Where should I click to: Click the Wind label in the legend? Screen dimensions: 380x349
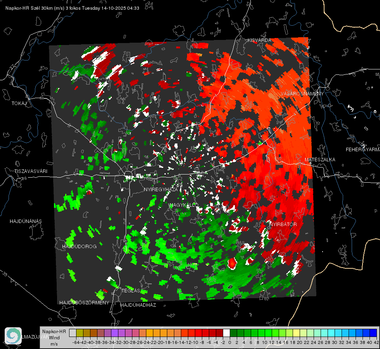pos(54,338)
